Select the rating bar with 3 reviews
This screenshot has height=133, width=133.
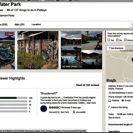tap(14, 111)
